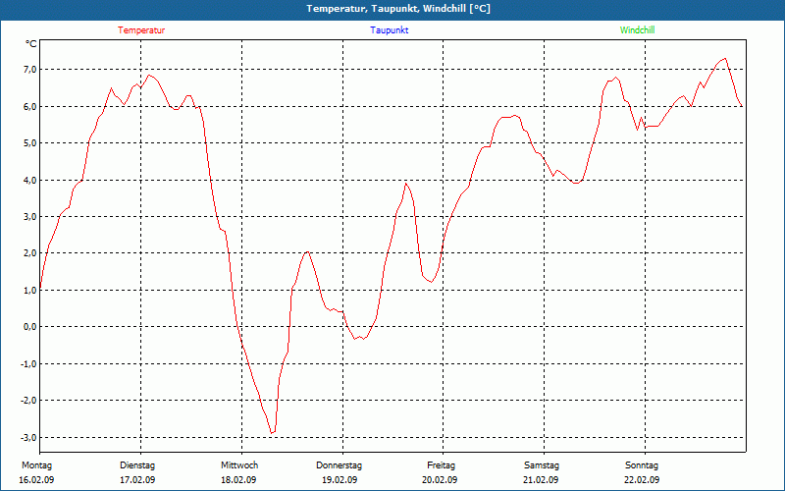Screen dimensions: 785x491
Task: Click the 5,0 y-axis value
Action: click(30, 142)
